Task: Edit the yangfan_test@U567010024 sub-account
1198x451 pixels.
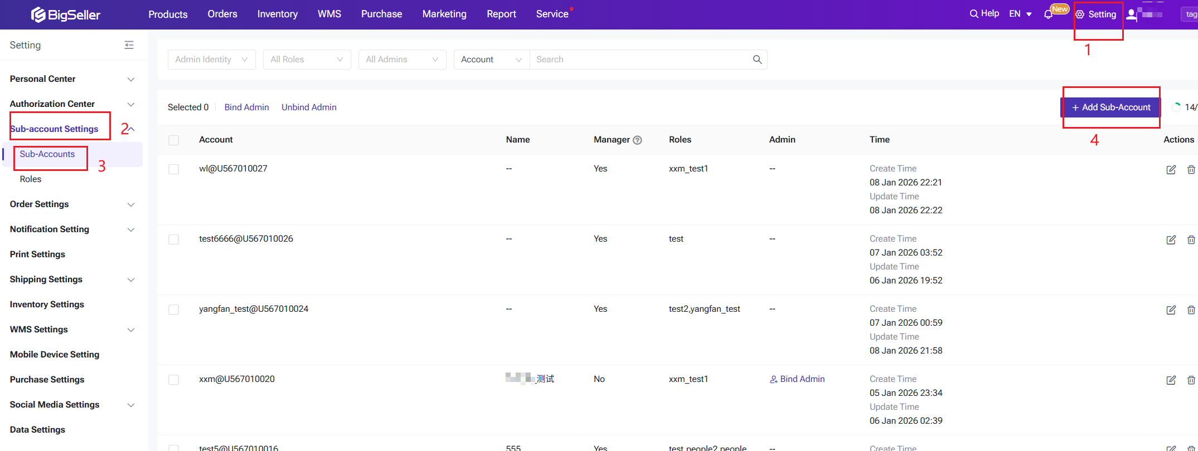Action: click(x=1171, y=310)
